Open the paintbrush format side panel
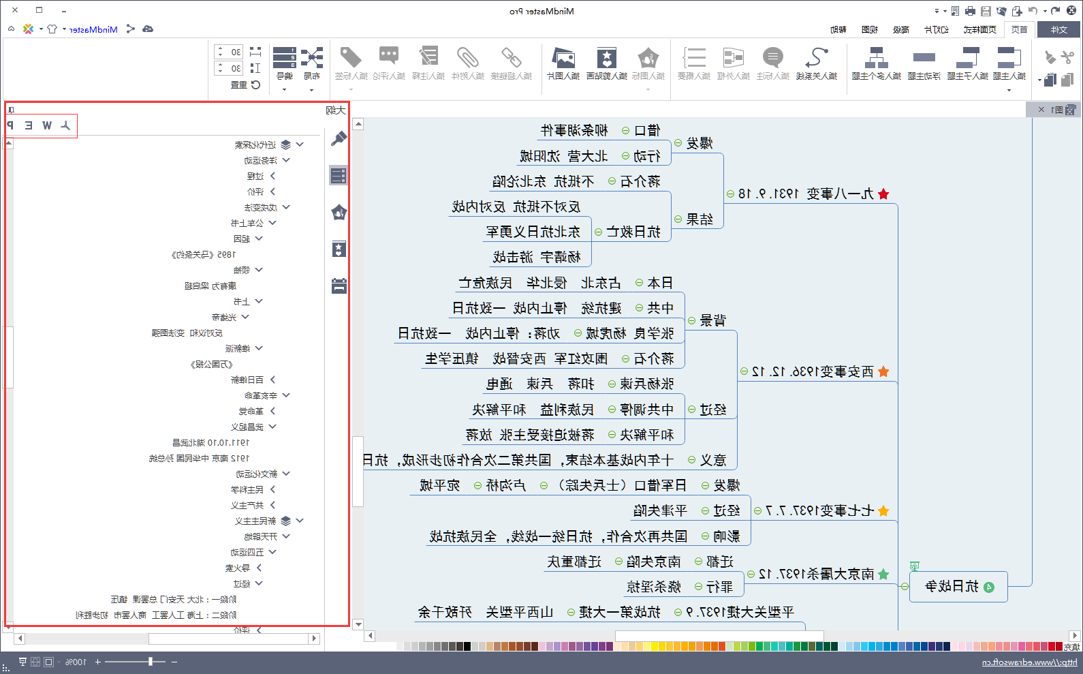 (339, 139)
